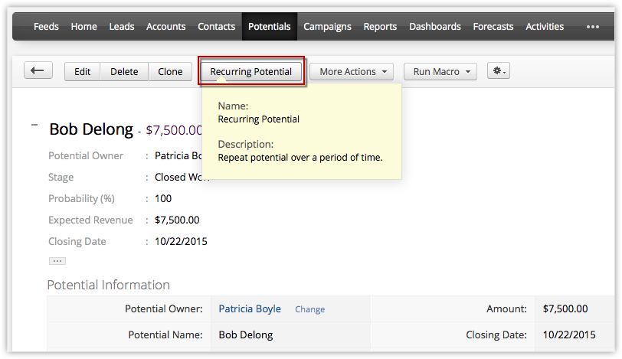Viewport: 622px width, 359px height.
Task: Click the Potential Name value Bob Delong
Action: tap(245, 335)
